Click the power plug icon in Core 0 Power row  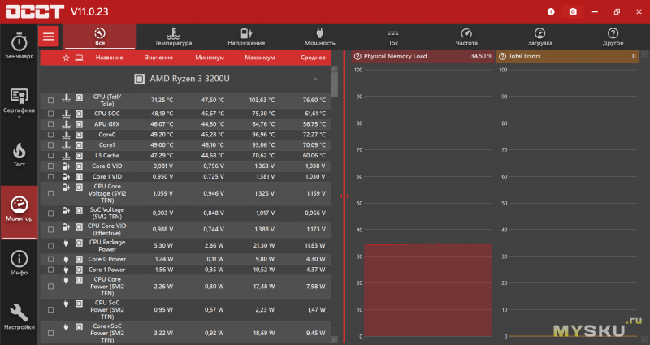coord(66,259)
